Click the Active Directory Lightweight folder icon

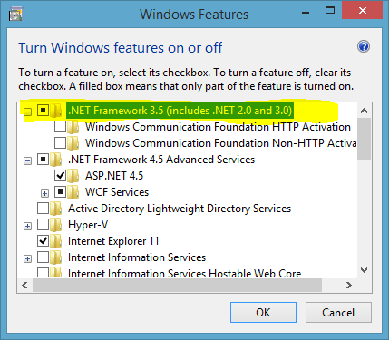pos(56,209)
